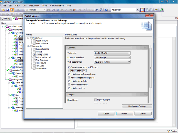Uncheck Include images from packages
Screen dimensions: 178x133
[69, 74]
